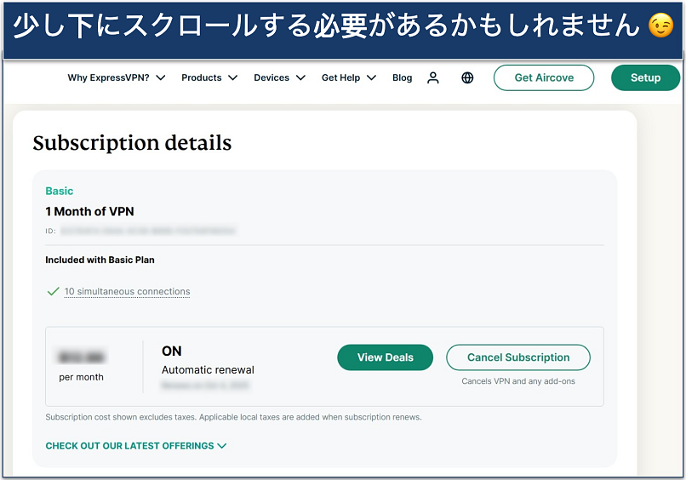Click the View Deals button
The image size is (686, 480).
pos(385,357)
